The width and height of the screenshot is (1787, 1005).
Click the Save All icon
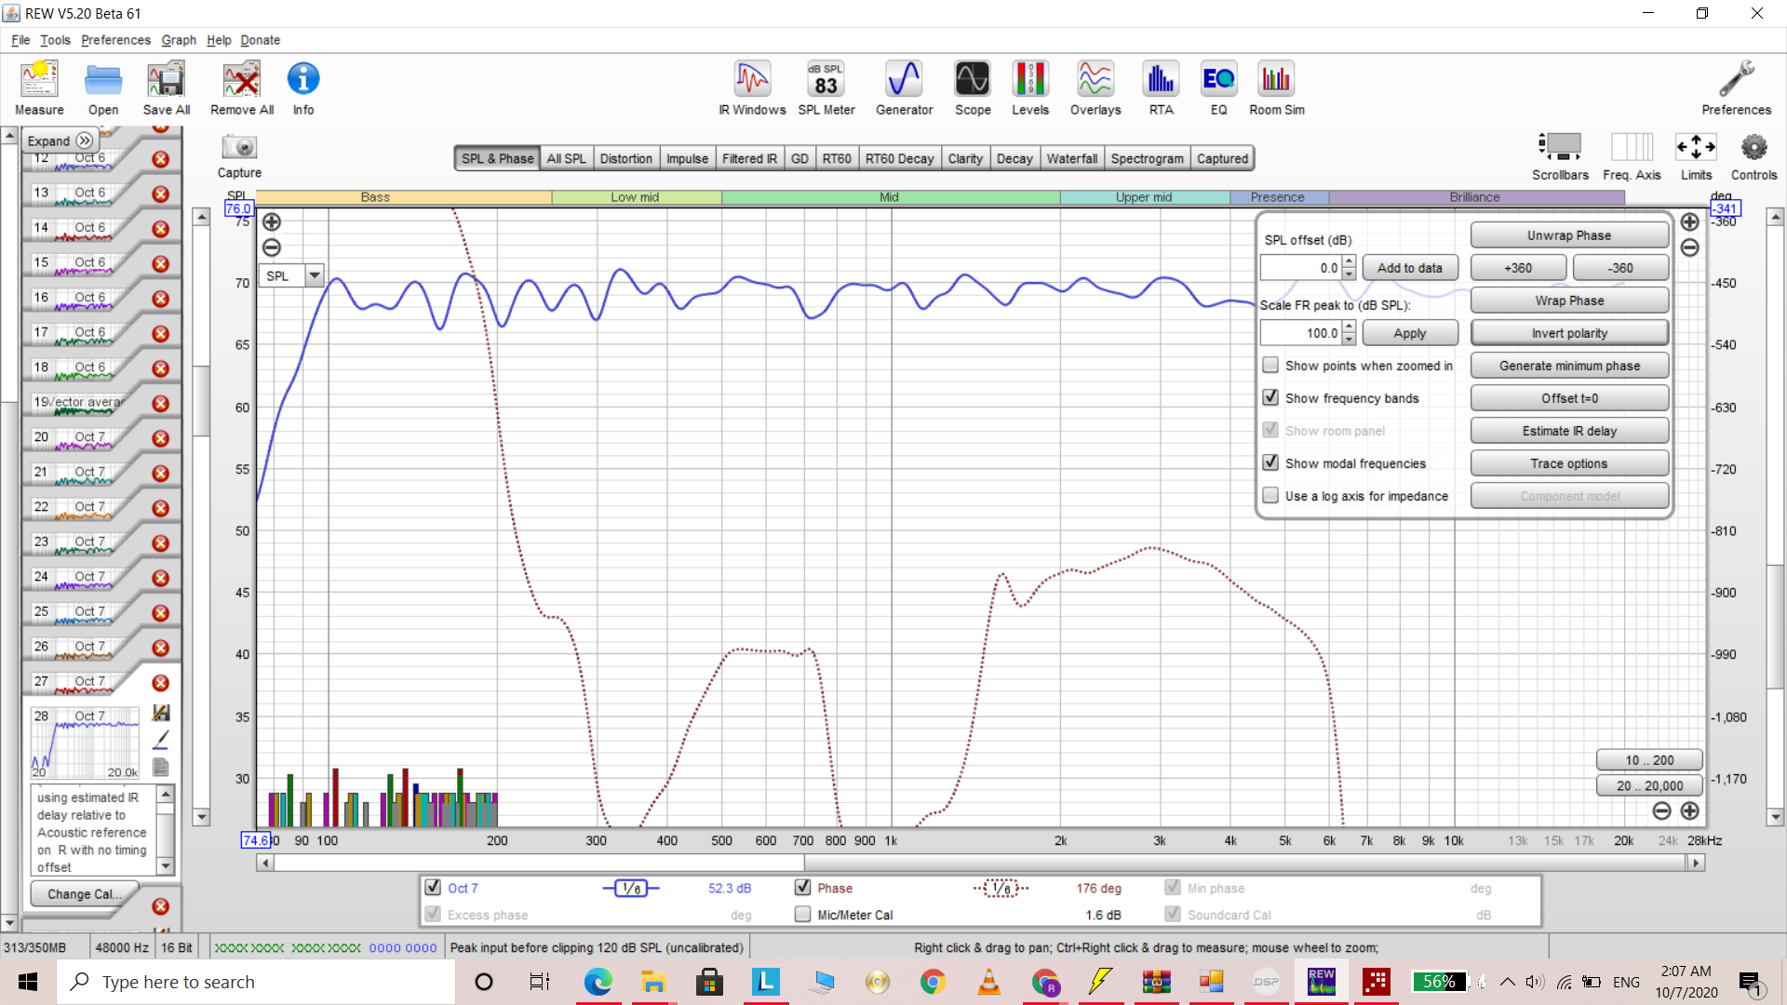pos(167,88)
